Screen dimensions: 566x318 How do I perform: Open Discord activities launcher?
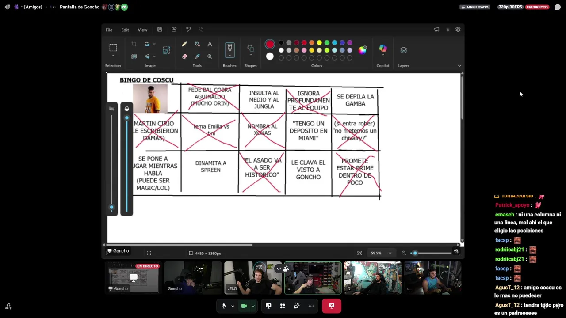click(283, 306)
